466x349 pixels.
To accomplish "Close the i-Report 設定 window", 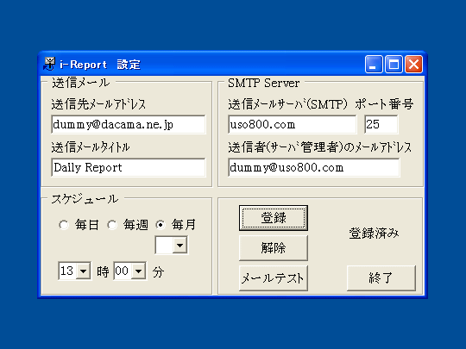I will click(x=413, y=64).
